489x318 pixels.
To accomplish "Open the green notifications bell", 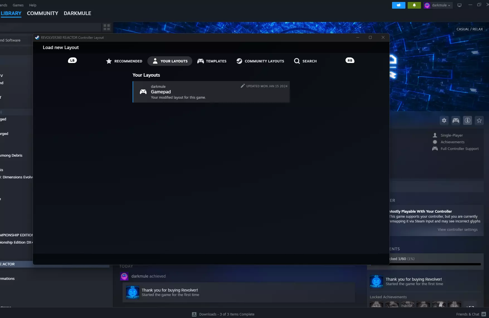I will tap(414, 5).
